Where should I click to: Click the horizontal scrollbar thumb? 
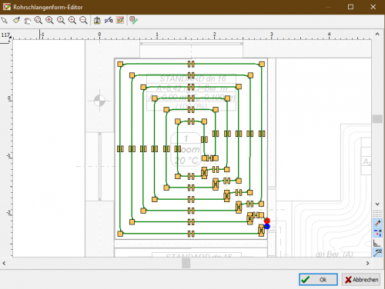(x=186, y=263)
